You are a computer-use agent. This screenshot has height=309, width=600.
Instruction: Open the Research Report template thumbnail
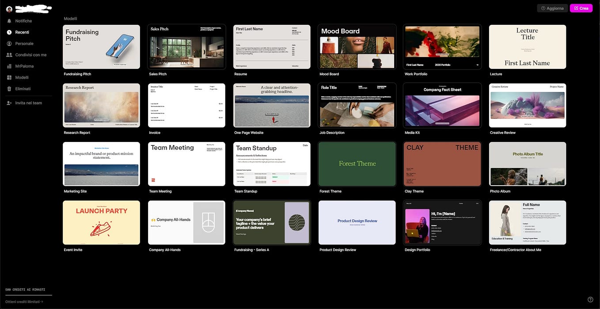102,105
